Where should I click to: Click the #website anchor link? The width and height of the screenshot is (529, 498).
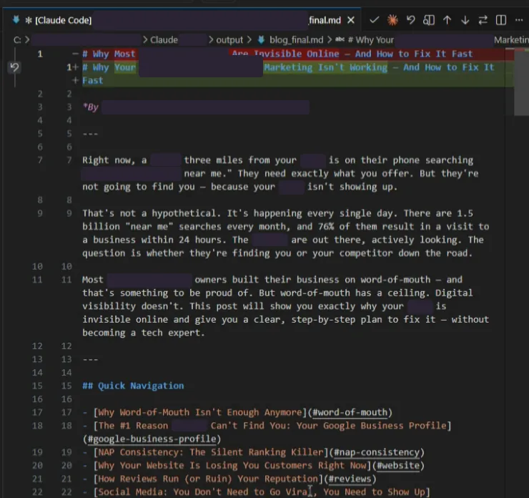point(398,466)
